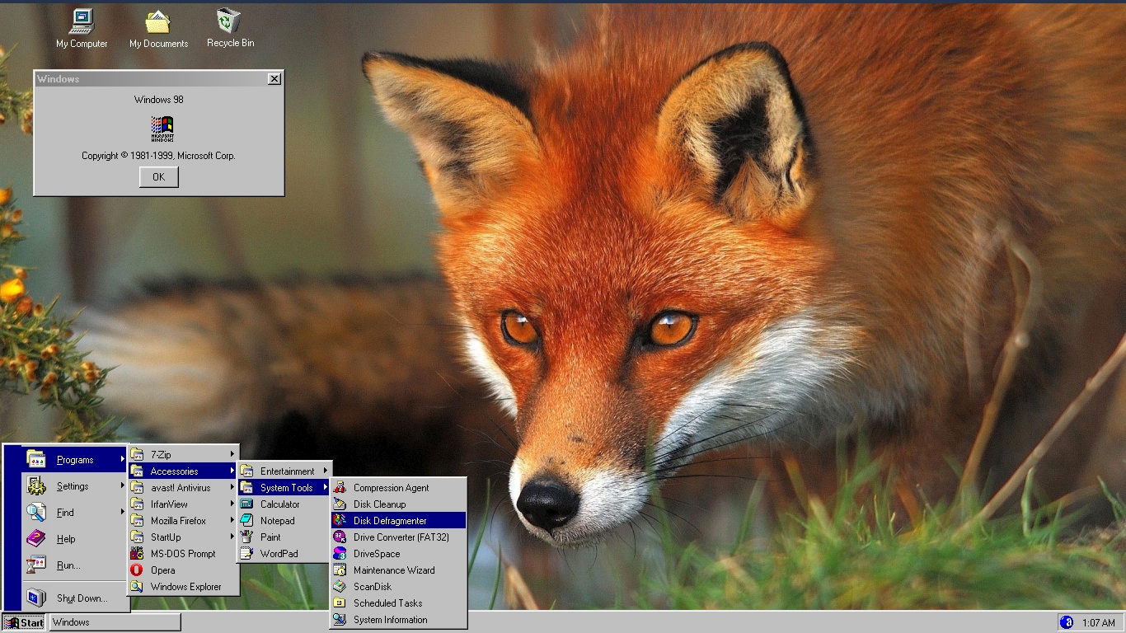
Task: Click the 1:07 AM taskbar clock
Action: (1099, 623)
